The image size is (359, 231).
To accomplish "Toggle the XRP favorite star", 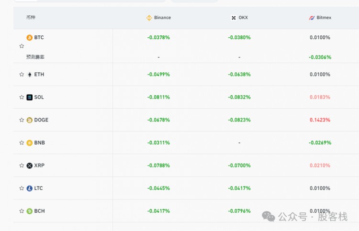I will pos(22,165).
